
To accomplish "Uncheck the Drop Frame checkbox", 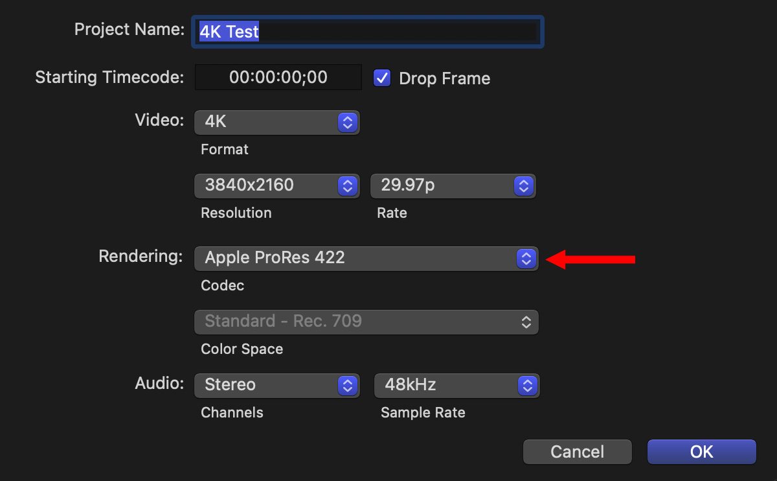I will [382, 78].
